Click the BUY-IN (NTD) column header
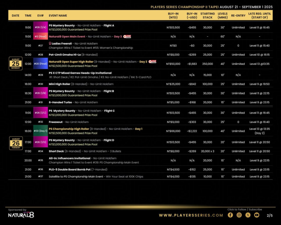Viewport: 281px width, 225px height. (x=173, y=15)
